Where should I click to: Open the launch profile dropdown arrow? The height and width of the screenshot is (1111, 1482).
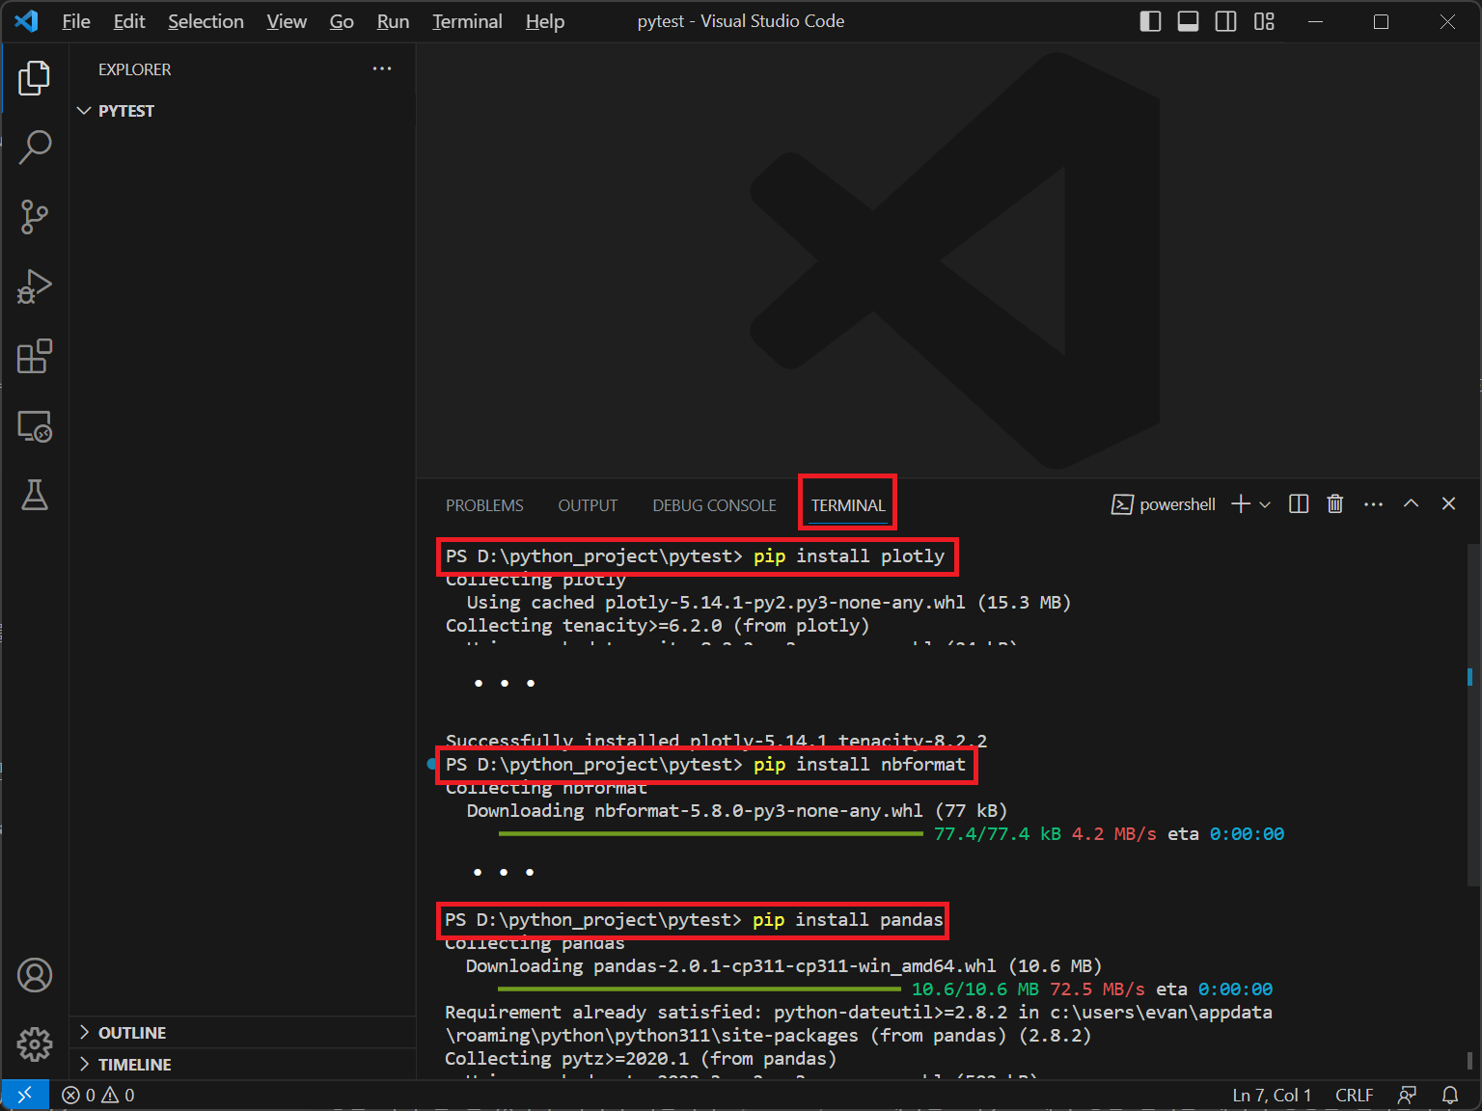pos(1265,504)
